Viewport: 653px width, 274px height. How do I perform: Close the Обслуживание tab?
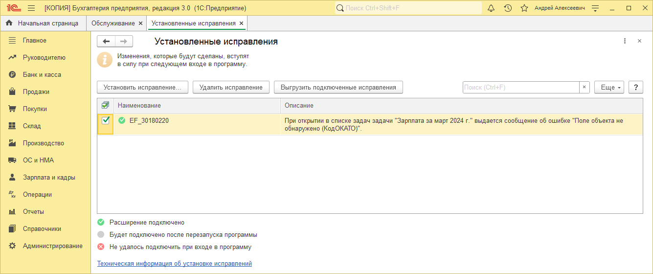(141, 23)
